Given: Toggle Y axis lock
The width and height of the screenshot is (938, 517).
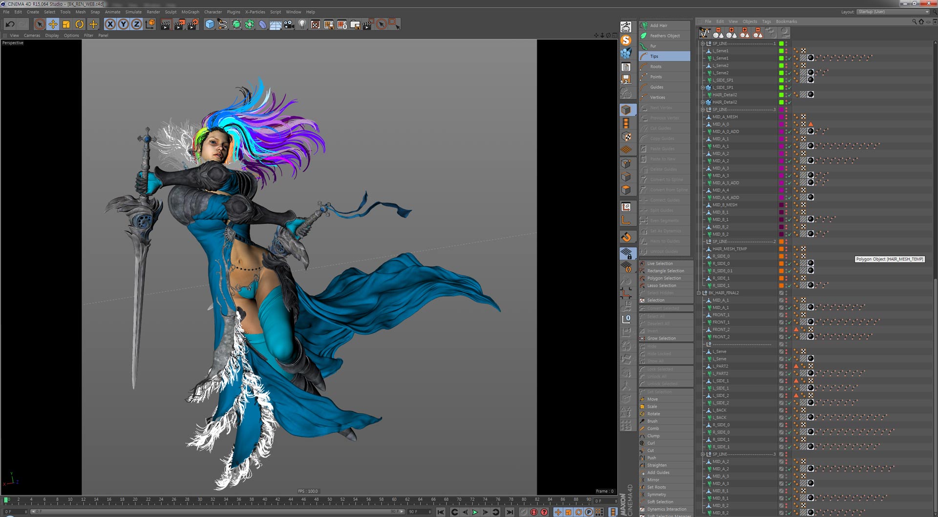Looking at the screenshot, I should [x=124, y=24].
